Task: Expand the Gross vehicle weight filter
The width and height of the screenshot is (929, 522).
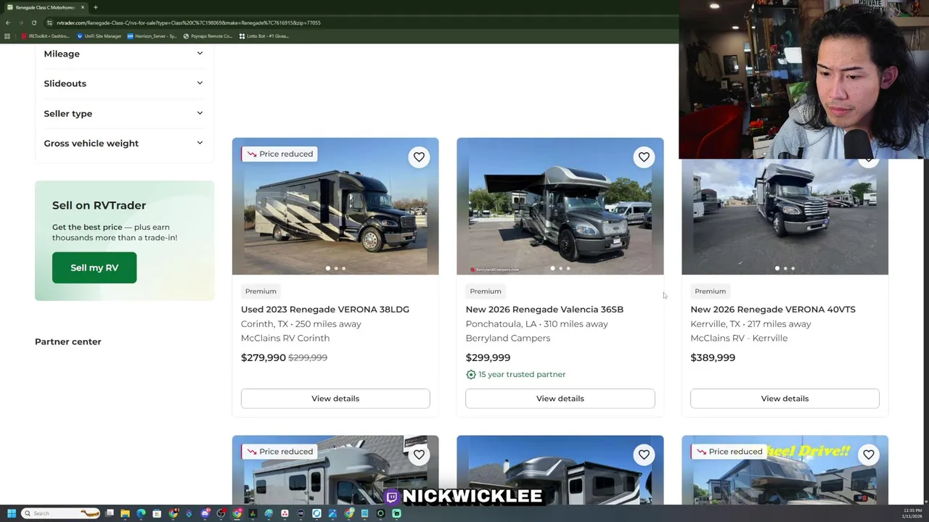Action: pos(123,143)
